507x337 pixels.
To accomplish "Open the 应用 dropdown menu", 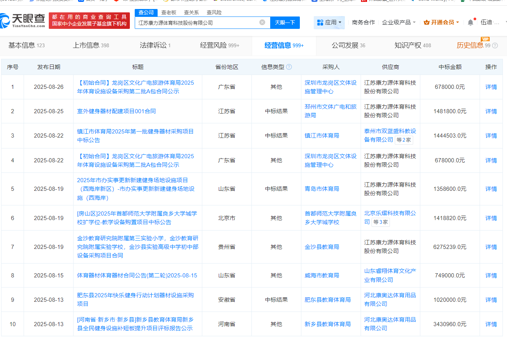I will click(329, 22).
